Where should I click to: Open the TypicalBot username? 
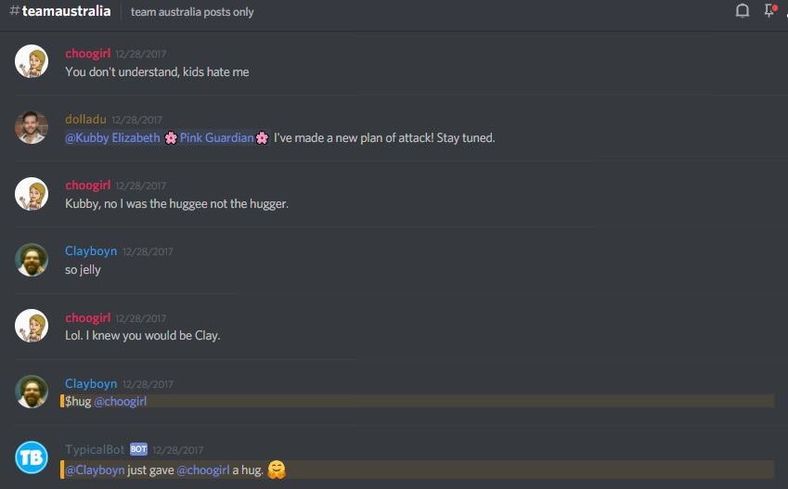(95, 449)
